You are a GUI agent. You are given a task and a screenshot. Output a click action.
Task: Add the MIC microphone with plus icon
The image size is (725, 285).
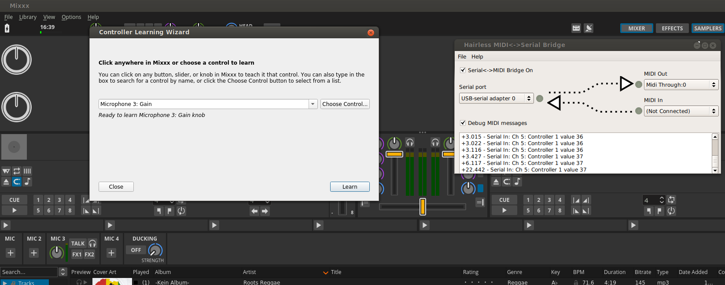(x=11, y=253)
